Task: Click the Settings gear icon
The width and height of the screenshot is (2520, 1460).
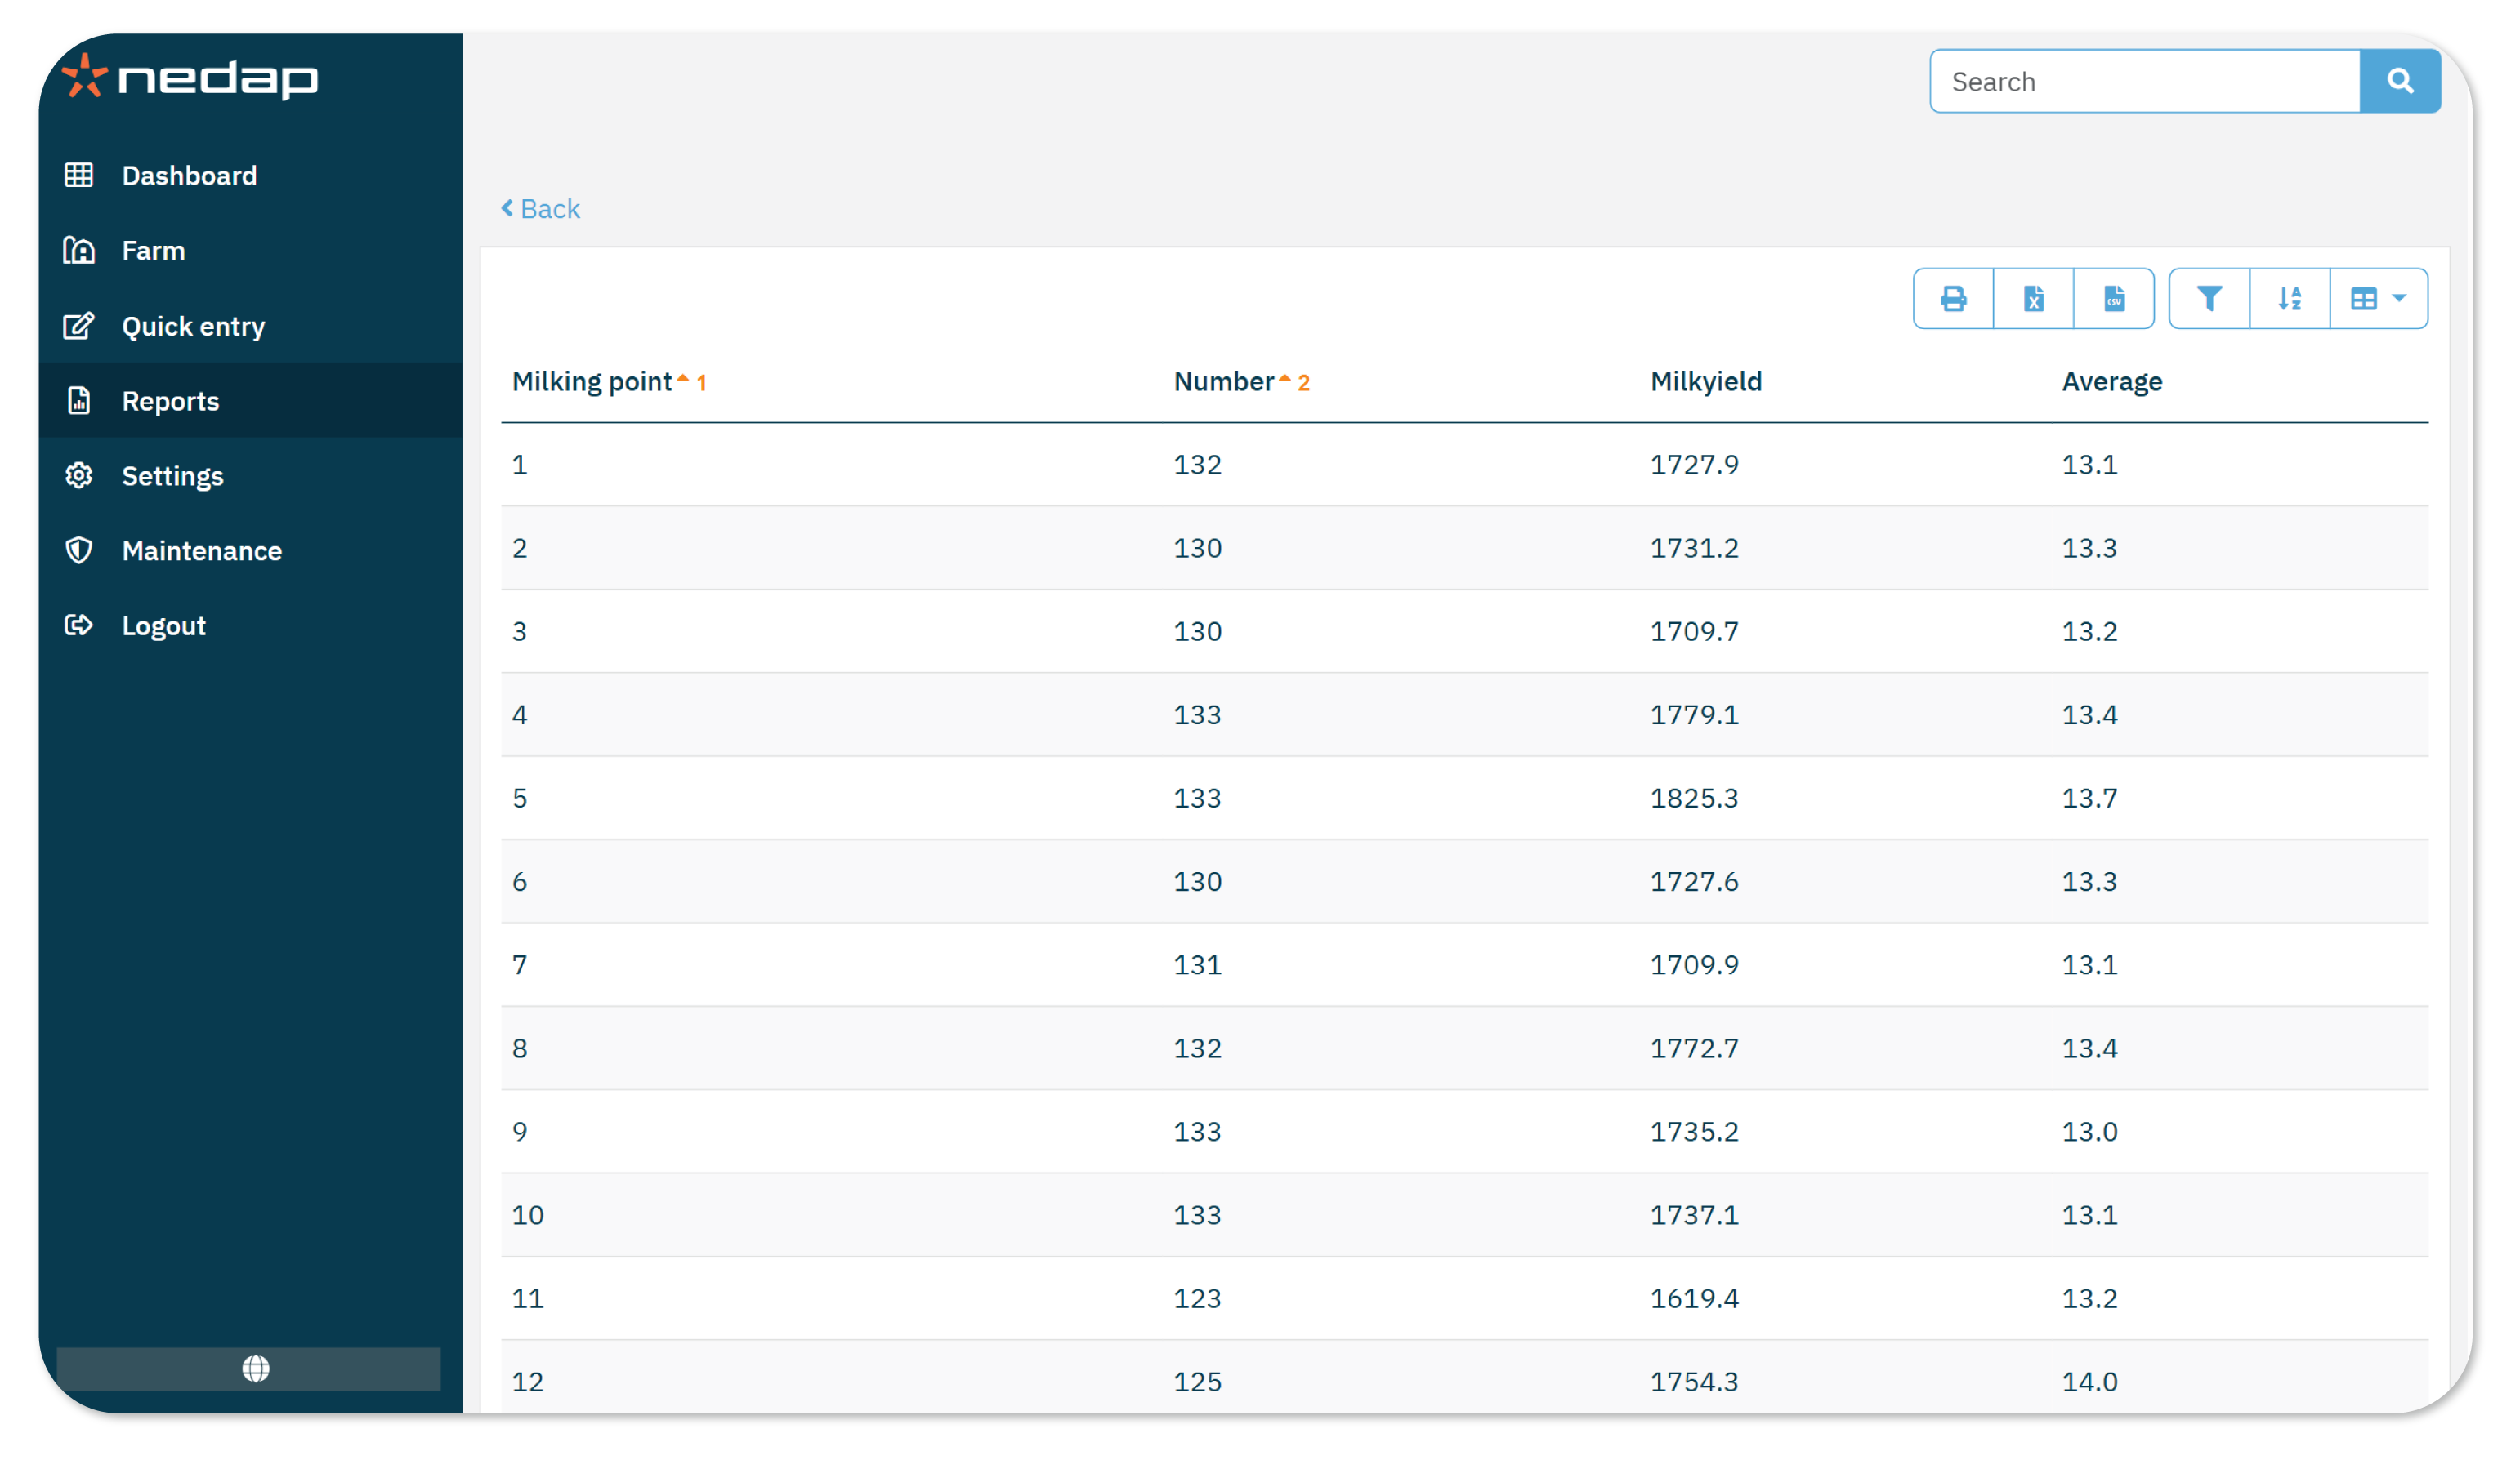Action: pyautogui.click(x=79, y=476)
